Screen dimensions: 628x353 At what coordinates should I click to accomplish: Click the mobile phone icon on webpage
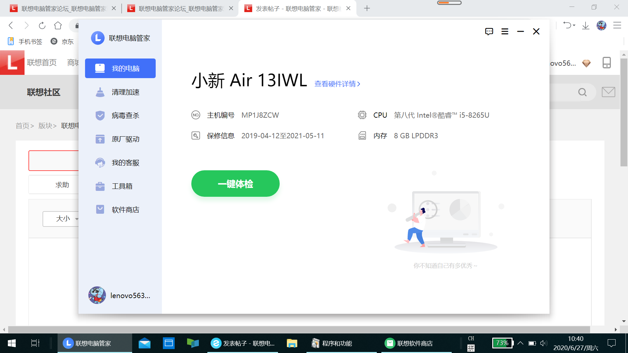coord(607,62)
